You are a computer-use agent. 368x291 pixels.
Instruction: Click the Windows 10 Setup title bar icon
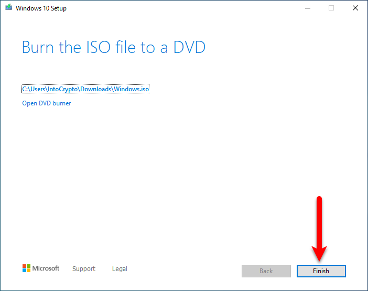tap(9, 7)
